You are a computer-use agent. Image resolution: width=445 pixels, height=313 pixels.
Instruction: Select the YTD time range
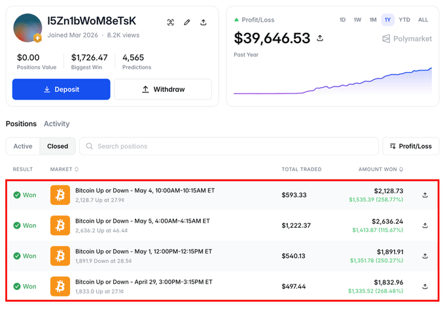tap(404, 20)
